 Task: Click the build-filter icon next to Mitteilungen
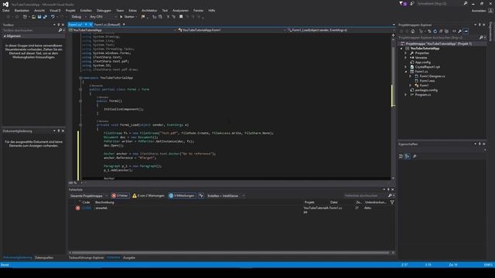[201, 195]
